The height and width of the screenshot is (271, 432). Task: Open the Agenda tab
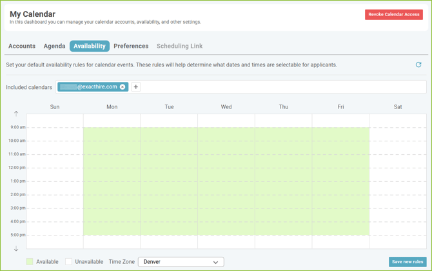coord(54,46)
